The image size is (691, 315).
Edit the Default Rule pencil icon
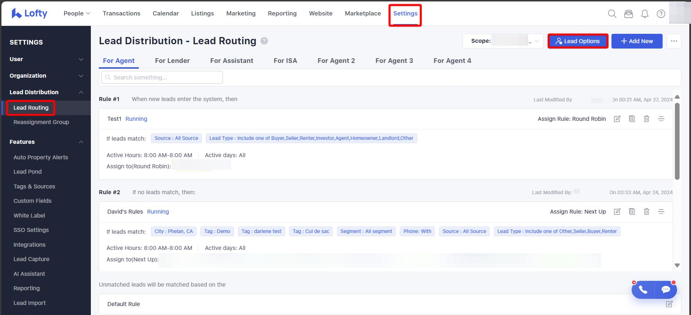[x=669, y=304]
